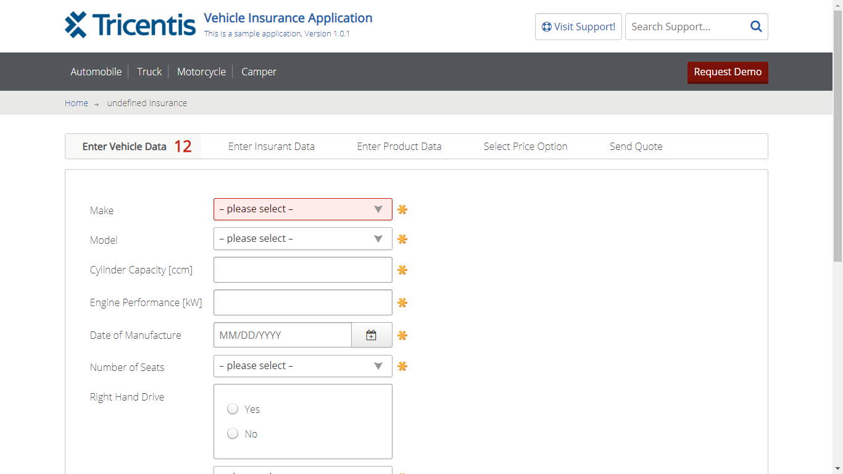Click the Visit Support! button
This screenshot has width=843, height=474.
point(578,27)
